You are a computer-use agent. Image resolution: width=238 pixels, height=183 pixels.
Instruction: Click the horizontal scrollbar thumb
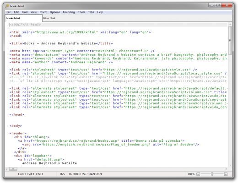(13, 169)
